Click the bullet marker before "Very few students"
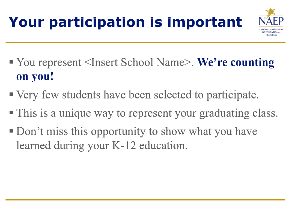Image resolution: width=292 pixels, height=204 pixels. tap(11, 94)
